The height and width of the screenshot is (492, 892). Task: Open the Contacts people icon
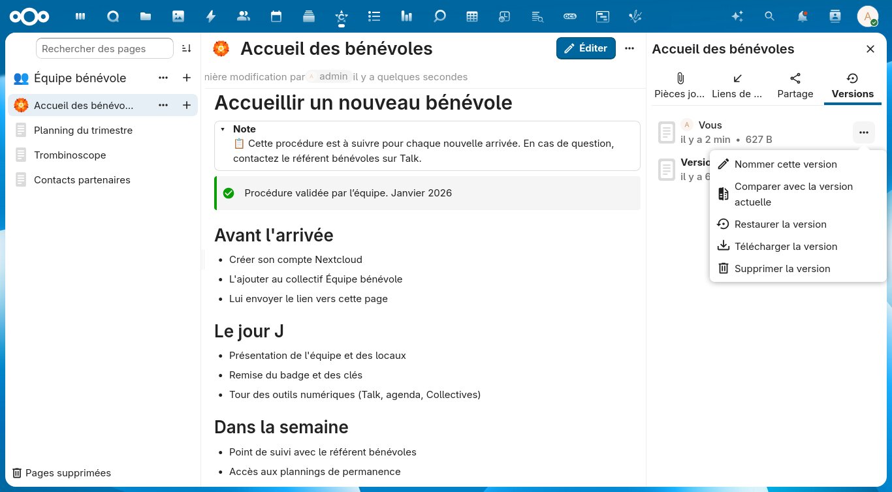(244, 16)
